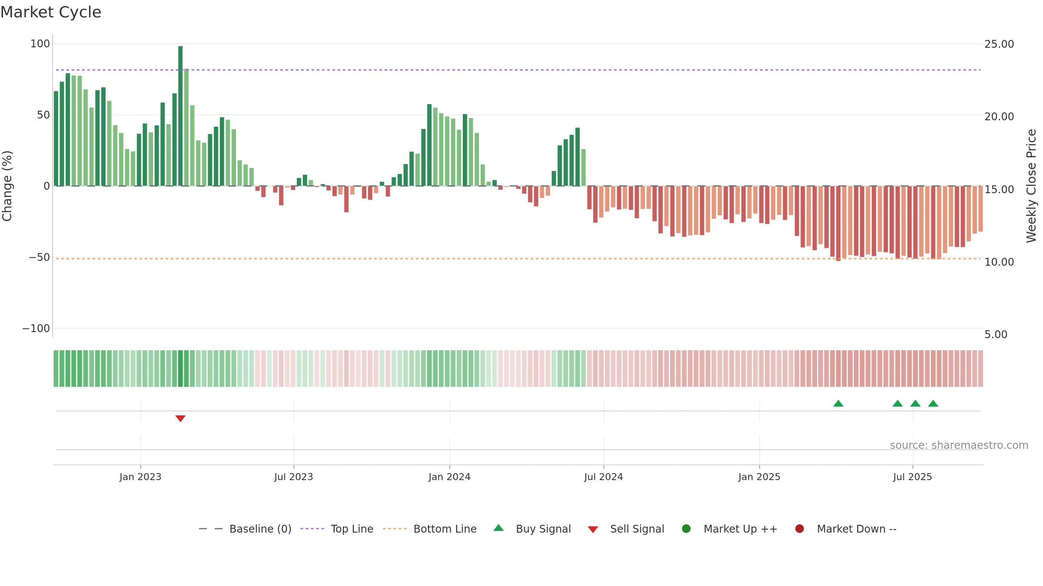Click the Jan 2025 axis label
1043x586 pixels.
(x=759, y=477)
